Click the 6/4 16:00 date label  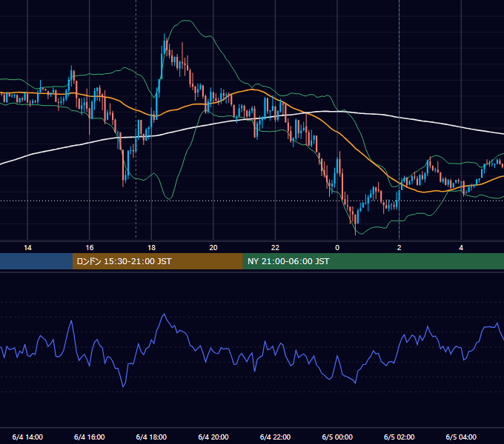(x=90, y=437)
